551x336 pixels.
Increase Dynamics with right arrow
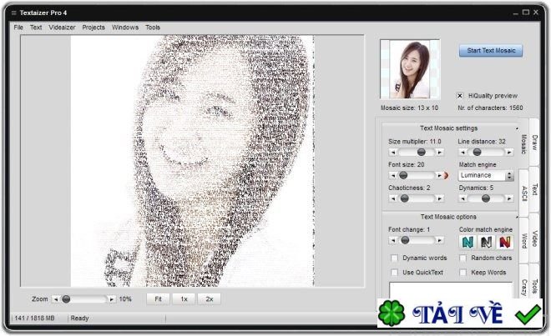click(509, 198)
